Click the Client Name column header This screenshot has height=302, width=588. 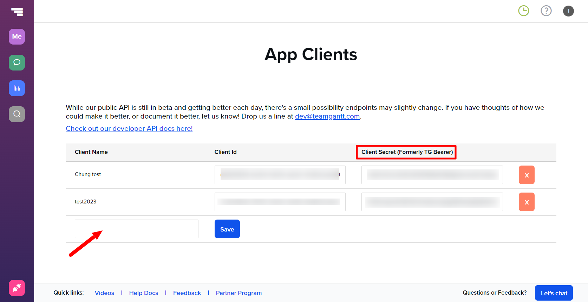point(91,152)
